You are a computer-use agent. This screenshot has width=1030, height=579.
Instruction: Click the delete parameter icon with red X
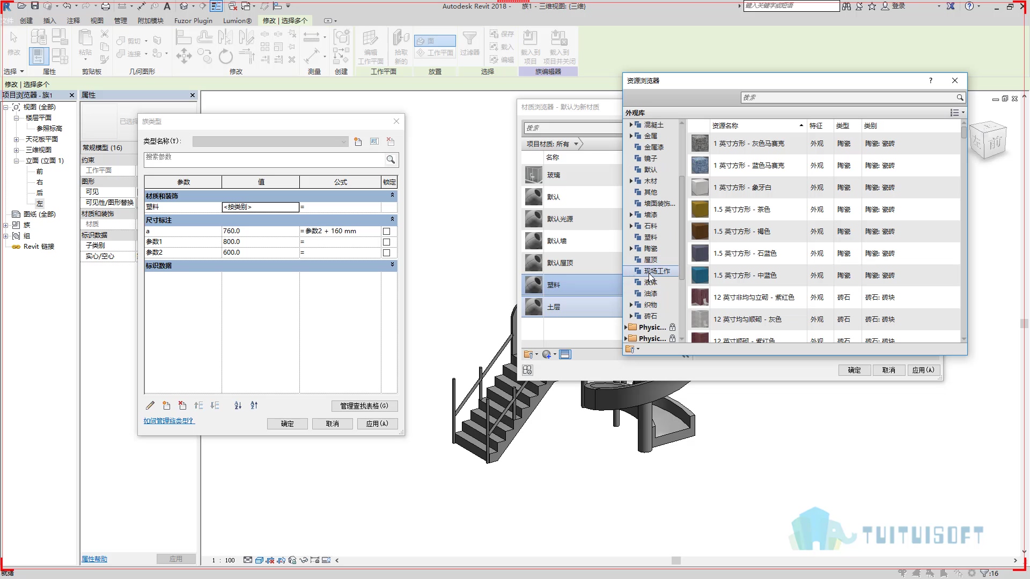182,405
